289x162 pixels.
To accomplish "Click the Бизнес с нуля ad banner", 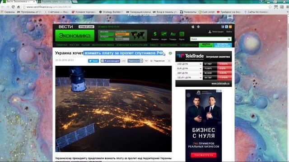I will tap(204, 126).
